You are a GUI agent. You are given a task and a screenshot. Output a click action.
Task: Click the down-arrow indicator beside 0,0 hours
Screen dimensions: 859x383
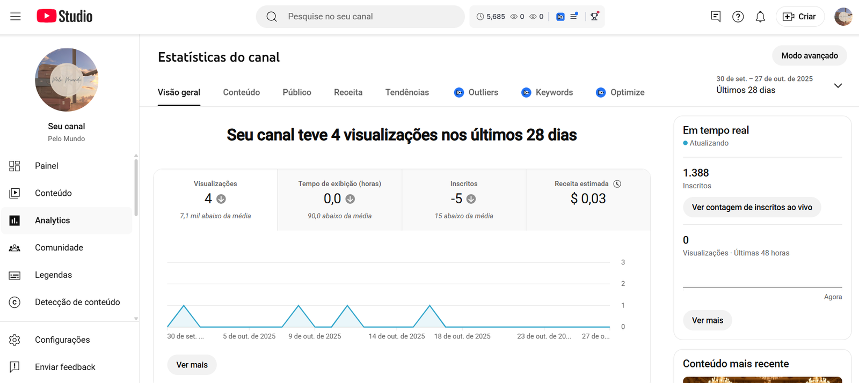point(351,199)
